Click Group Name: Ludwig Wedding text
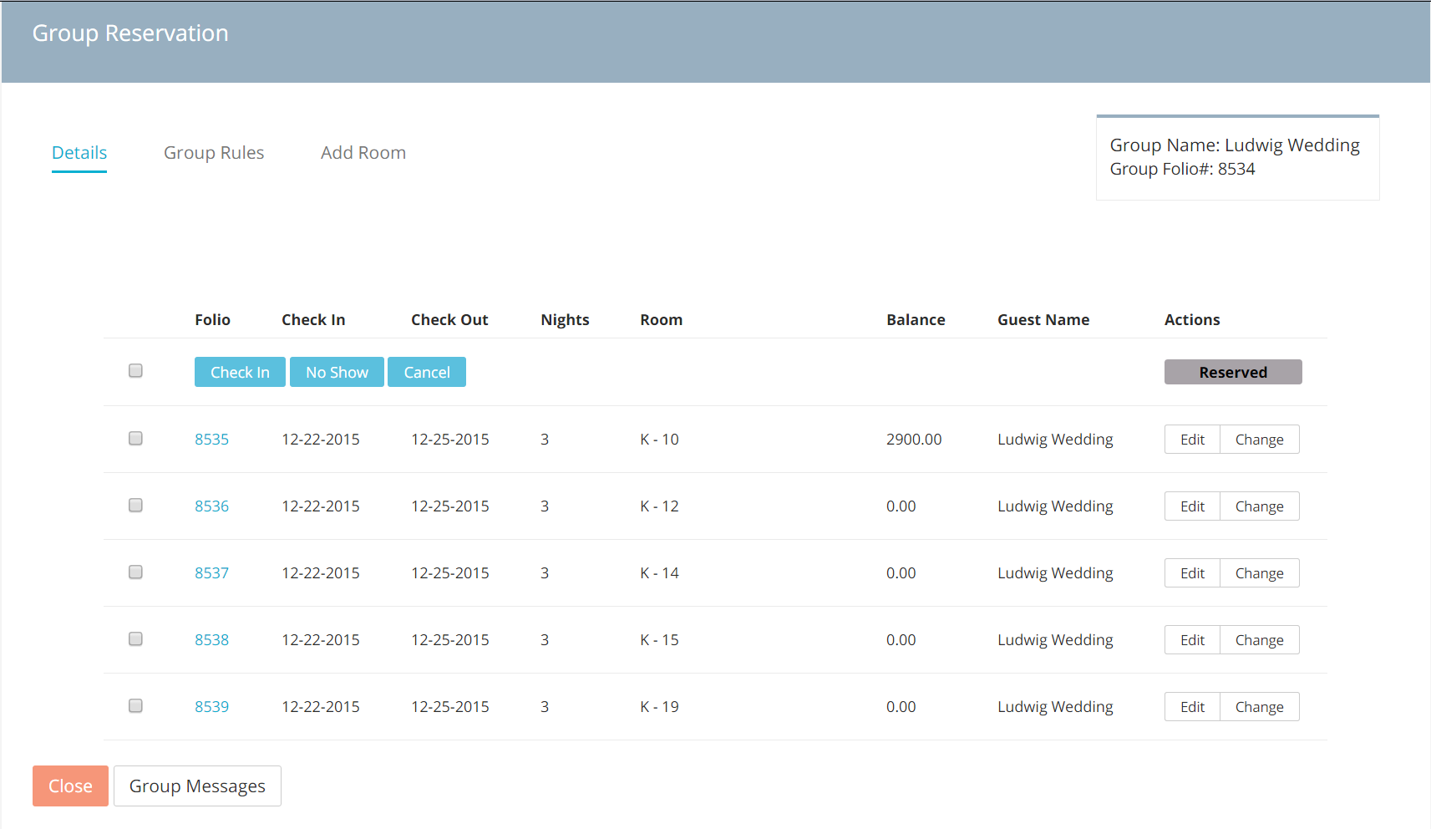Screen dimensions: 1431x829 click(1235, 145)
